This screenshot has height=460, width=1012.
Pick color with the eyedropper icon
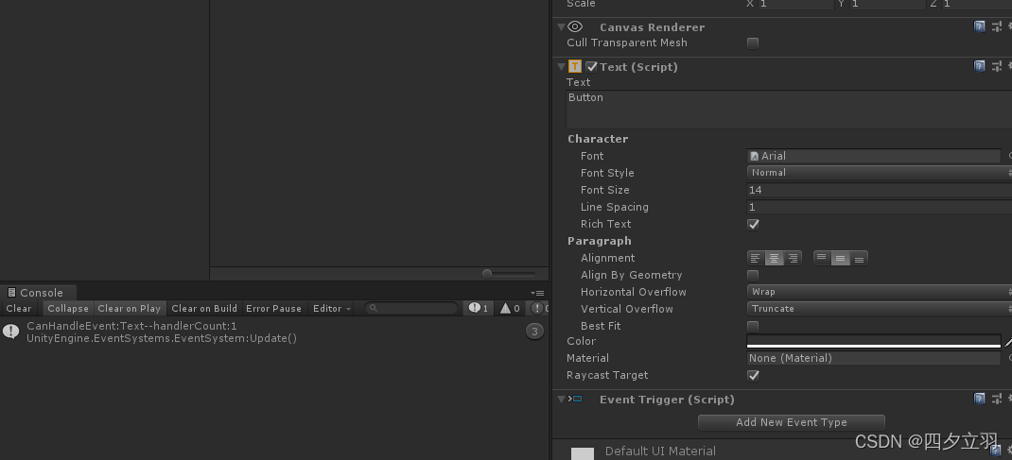pyautogui.click(x=1007, y=341)
